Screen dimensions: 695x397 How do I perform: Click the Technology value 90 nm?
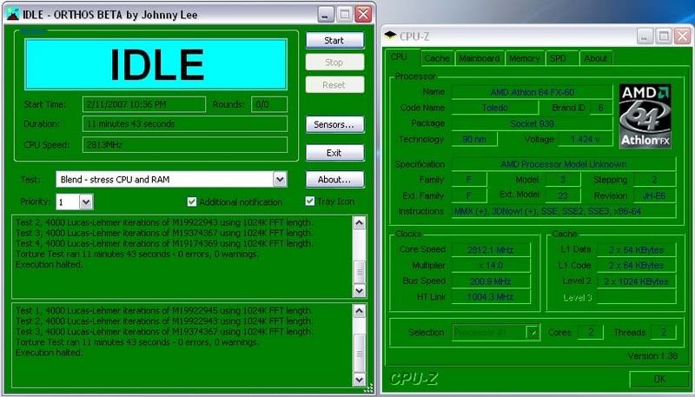(x=474, y=140)
